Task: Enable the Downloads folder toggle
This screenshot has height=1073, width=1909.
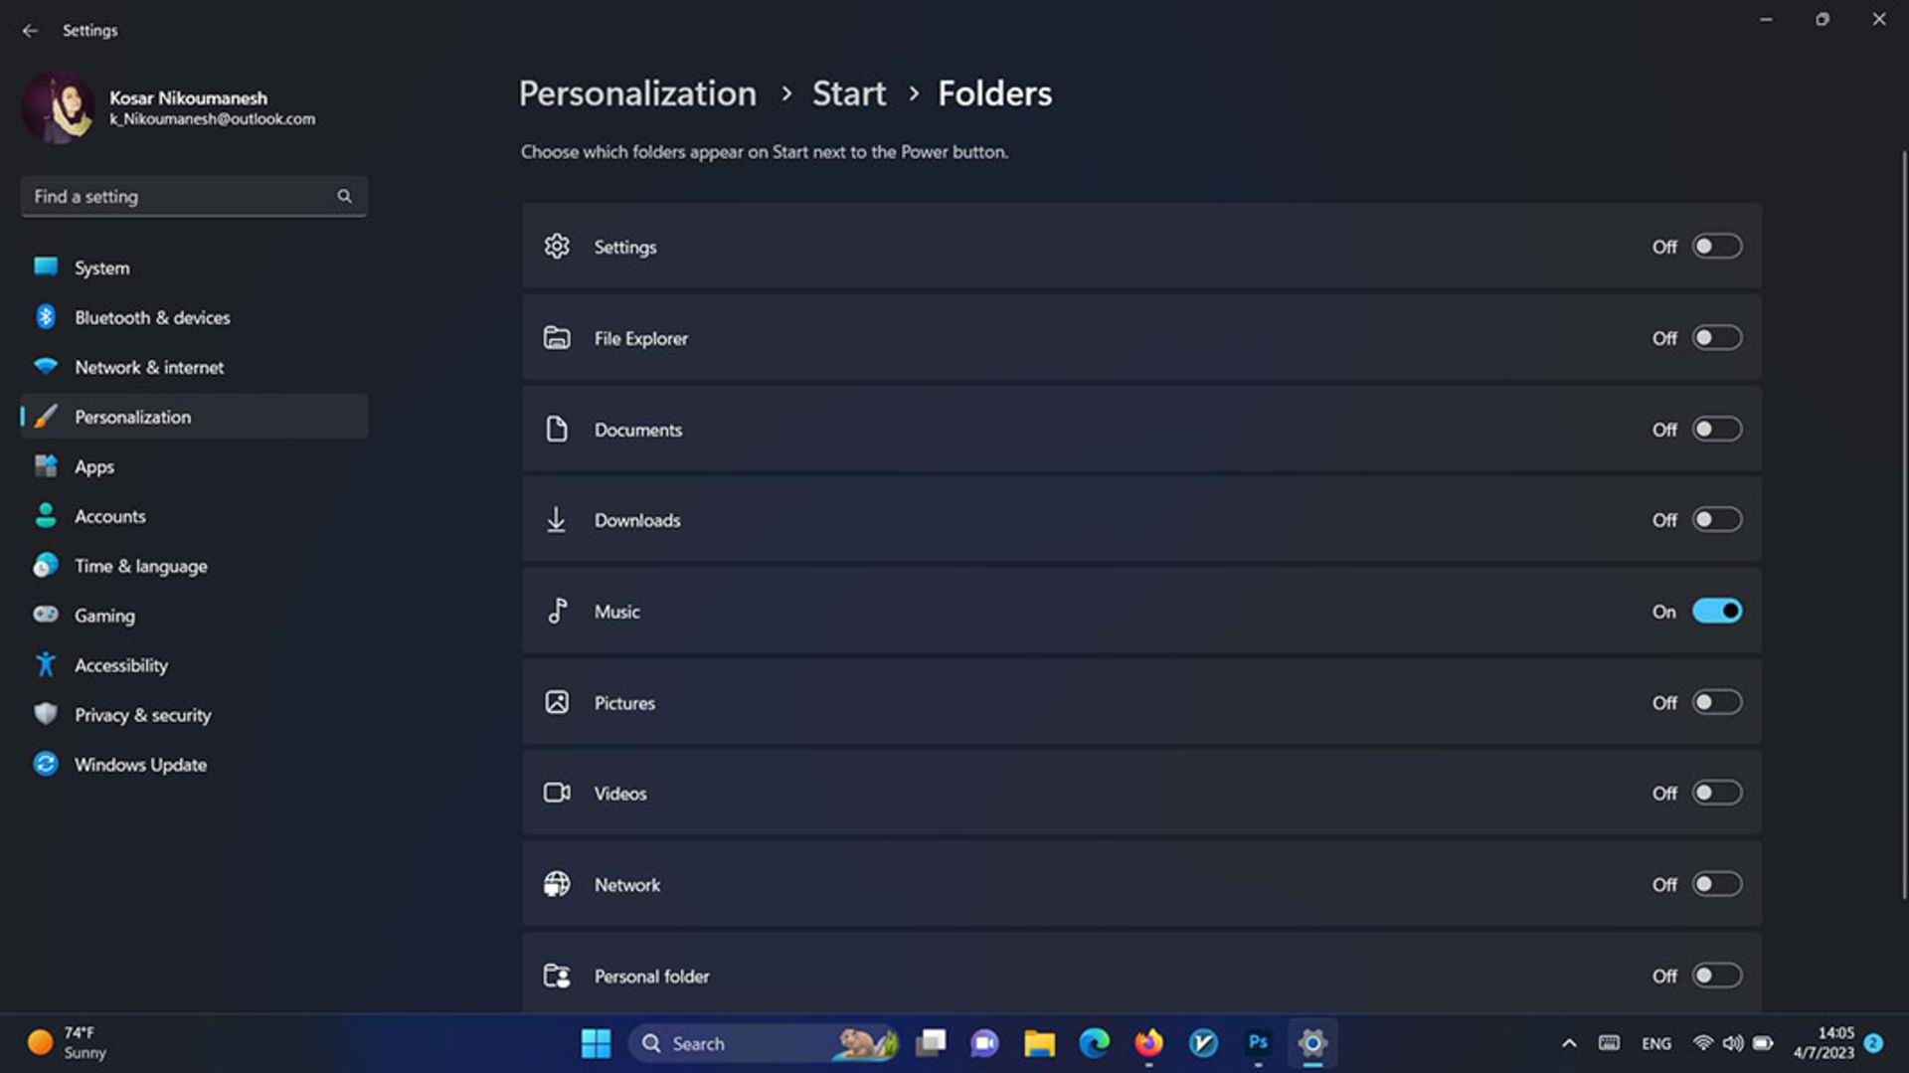Action: [x=1715, y=519]
